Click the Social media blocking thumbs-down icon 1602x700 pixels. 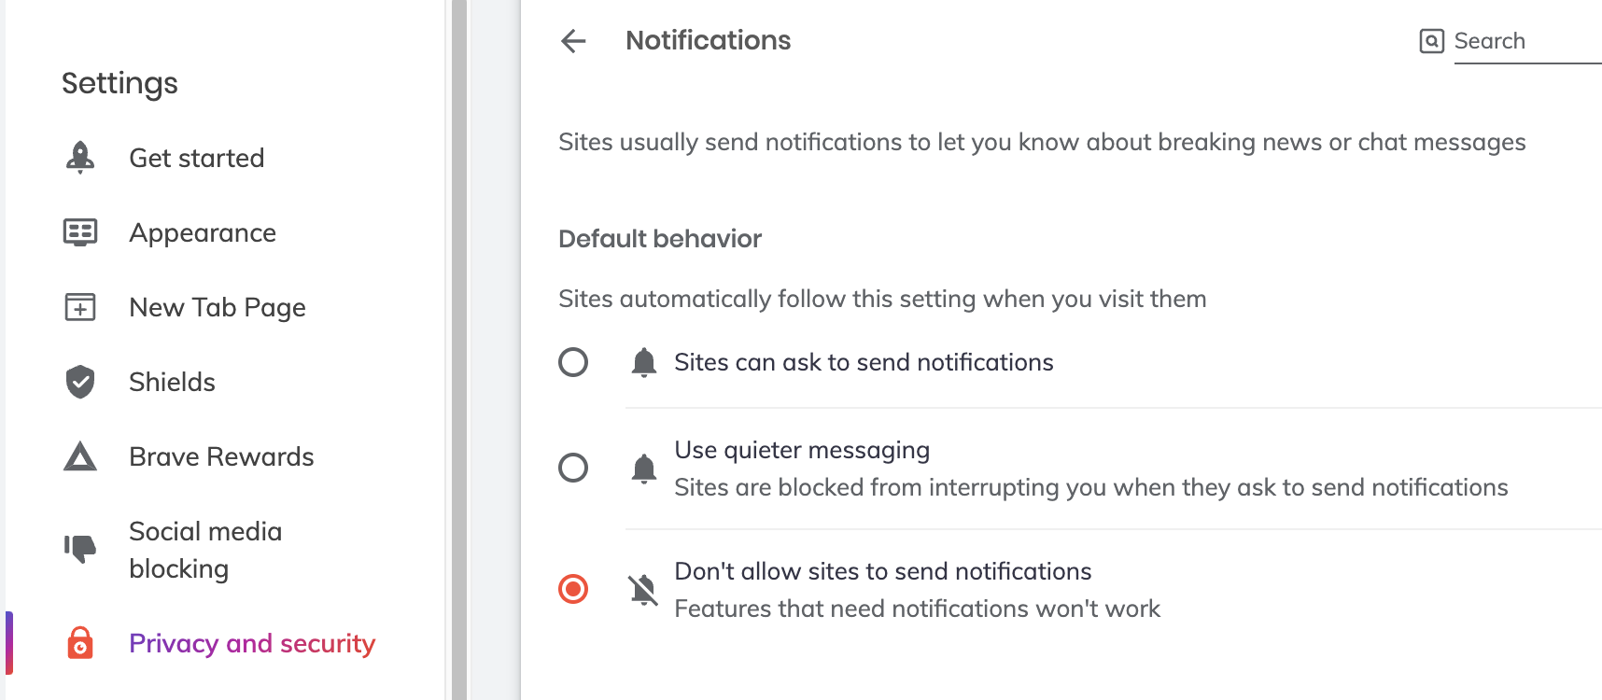[80, 549]
